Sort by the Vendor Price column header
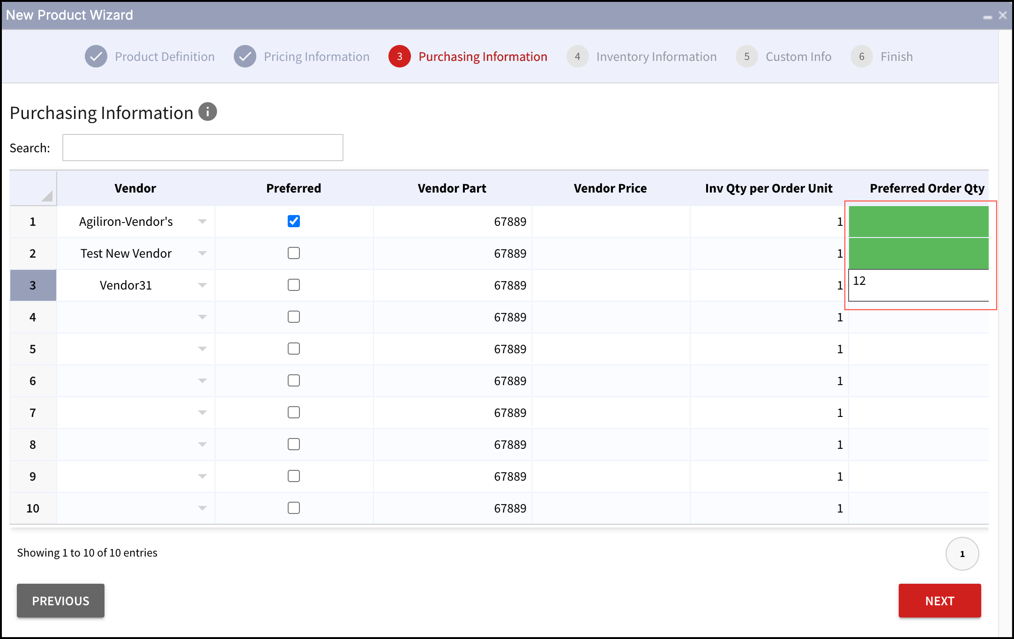 point(611,188)
